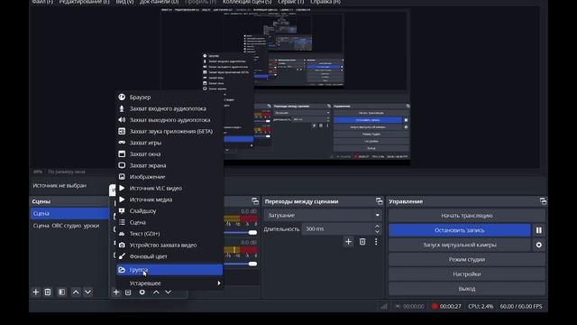Click the camera icon for Устройство захвата видео
This screenshot has width=577, height=325.
122,245
